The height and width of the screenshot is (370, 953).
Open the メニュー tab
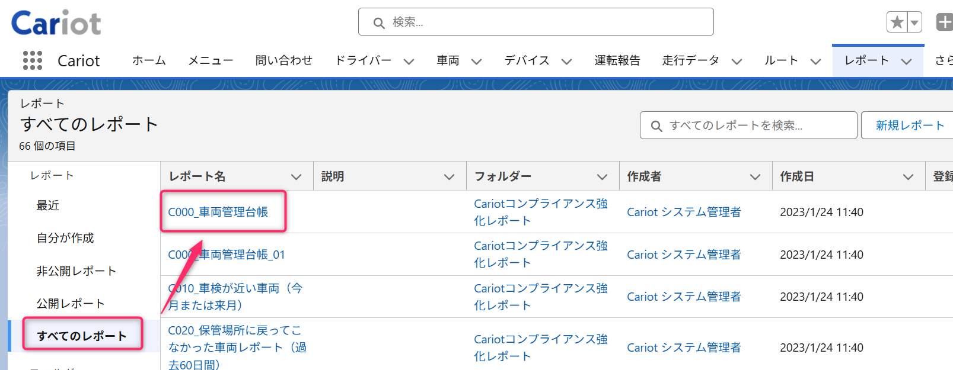(211, 60)
